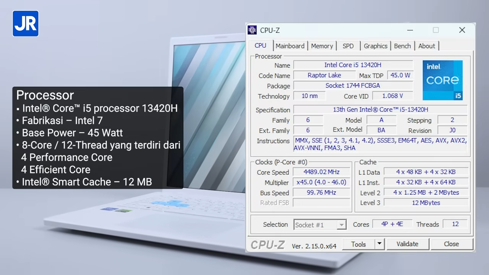Screen dimensions: 489x275
Task: Select the Instructions text box
Action: (x=380, y=144)
